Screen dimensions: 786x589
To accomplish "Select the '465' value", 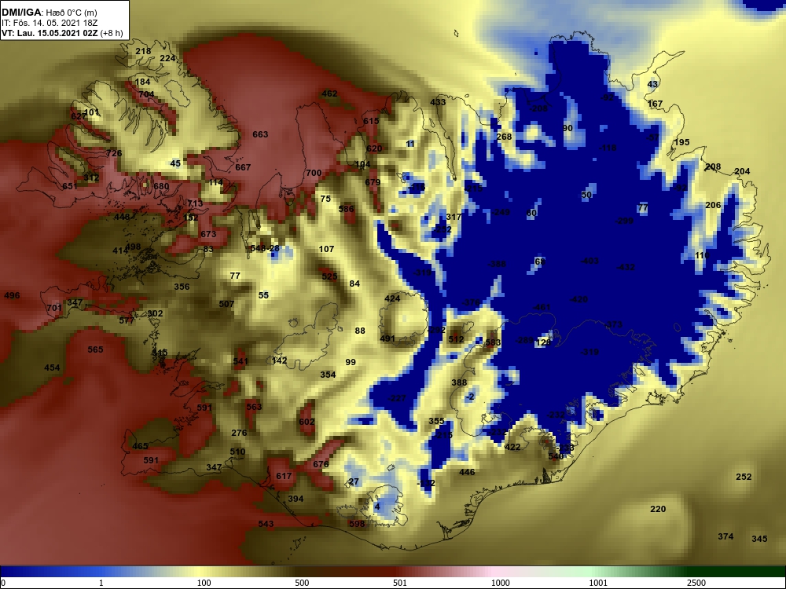I will point(141,446).
